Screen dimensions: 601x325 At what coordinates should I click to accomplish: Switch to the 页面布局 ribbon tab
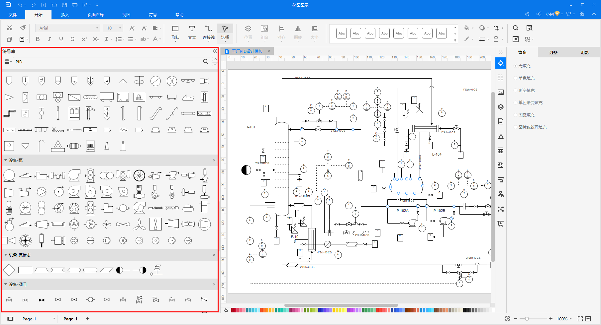point(96,15)
